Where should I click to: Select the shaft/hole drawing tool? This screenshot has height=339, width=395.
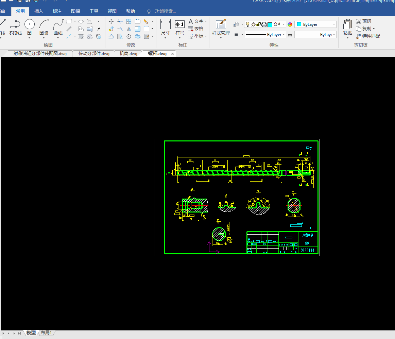tap(90, 29)
